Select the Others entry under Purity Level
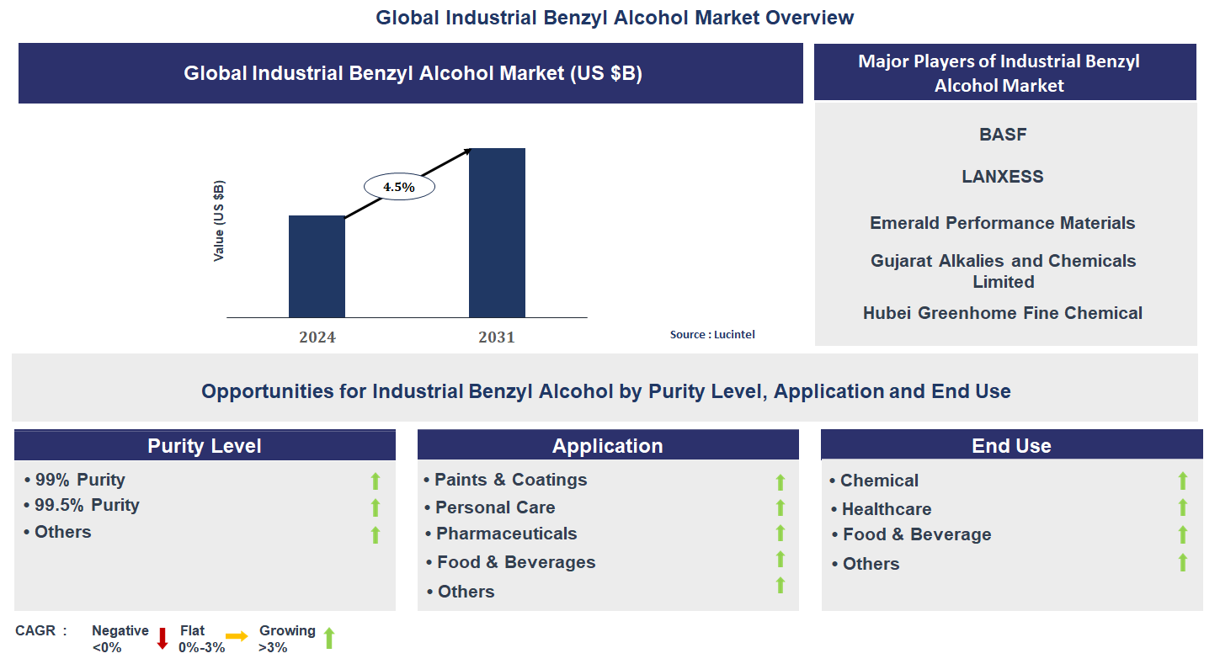Image resolution: width=1220 pixels, height=664 pixels. [63, 531]
